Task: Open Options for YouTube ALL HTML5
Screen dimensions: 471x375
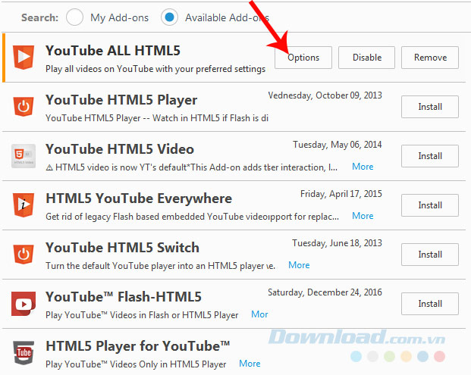Action: 303,58
